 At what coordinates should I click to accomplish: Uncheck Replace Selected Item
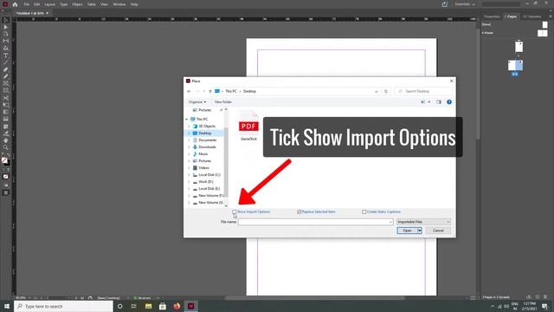[300, 211]
